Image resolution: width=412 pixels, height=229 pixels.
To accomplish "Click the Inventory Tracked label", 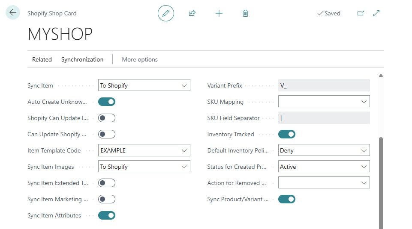I will (x=230, y=134).
